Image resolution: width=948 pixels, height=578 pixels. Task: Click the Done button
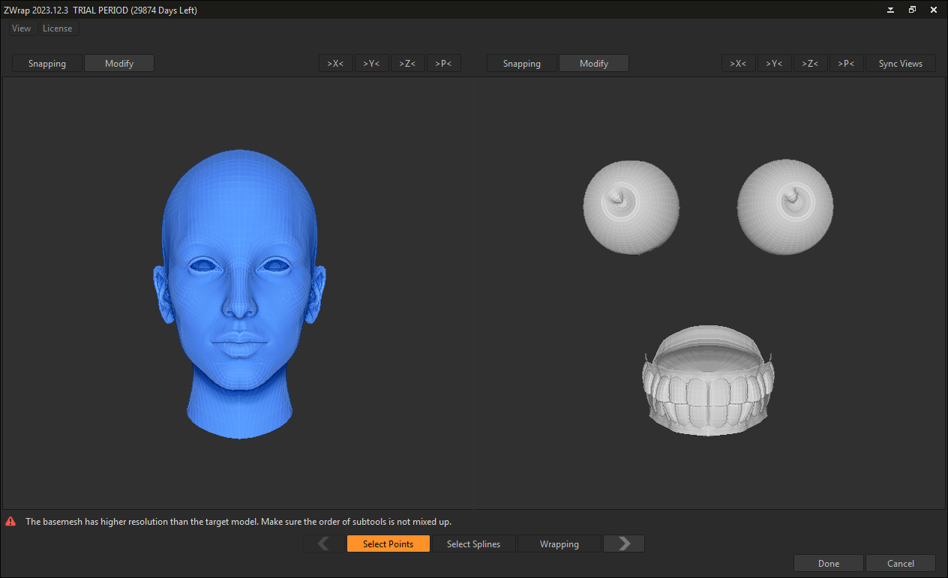pyautogui.click(x=829, y=563)
